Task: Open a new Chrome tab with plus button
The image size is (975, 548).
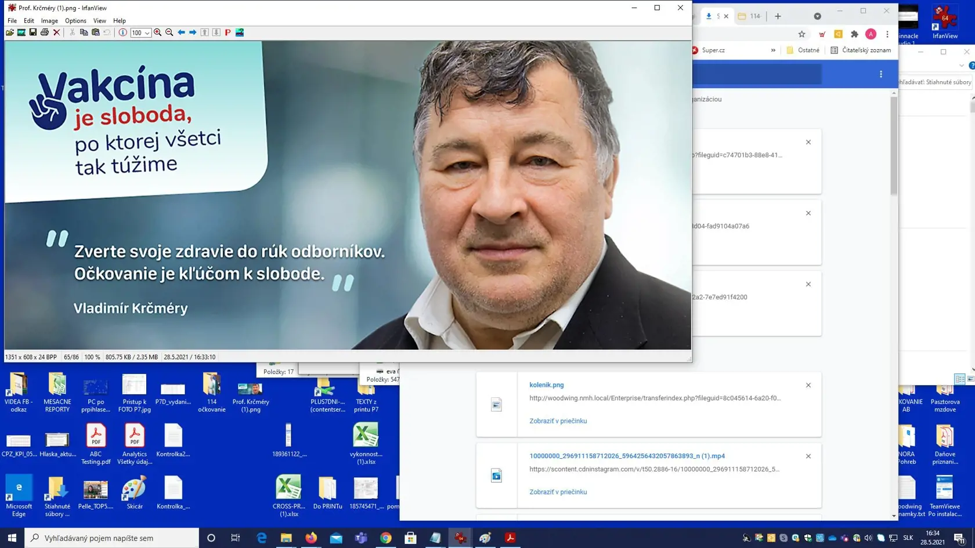Action: click(x=778, y=16)
